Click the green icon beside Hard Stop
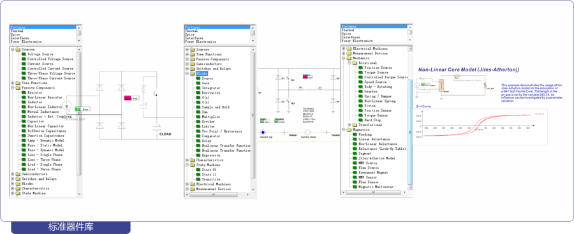This screenshot has height=234, width=574. [361, 120]
